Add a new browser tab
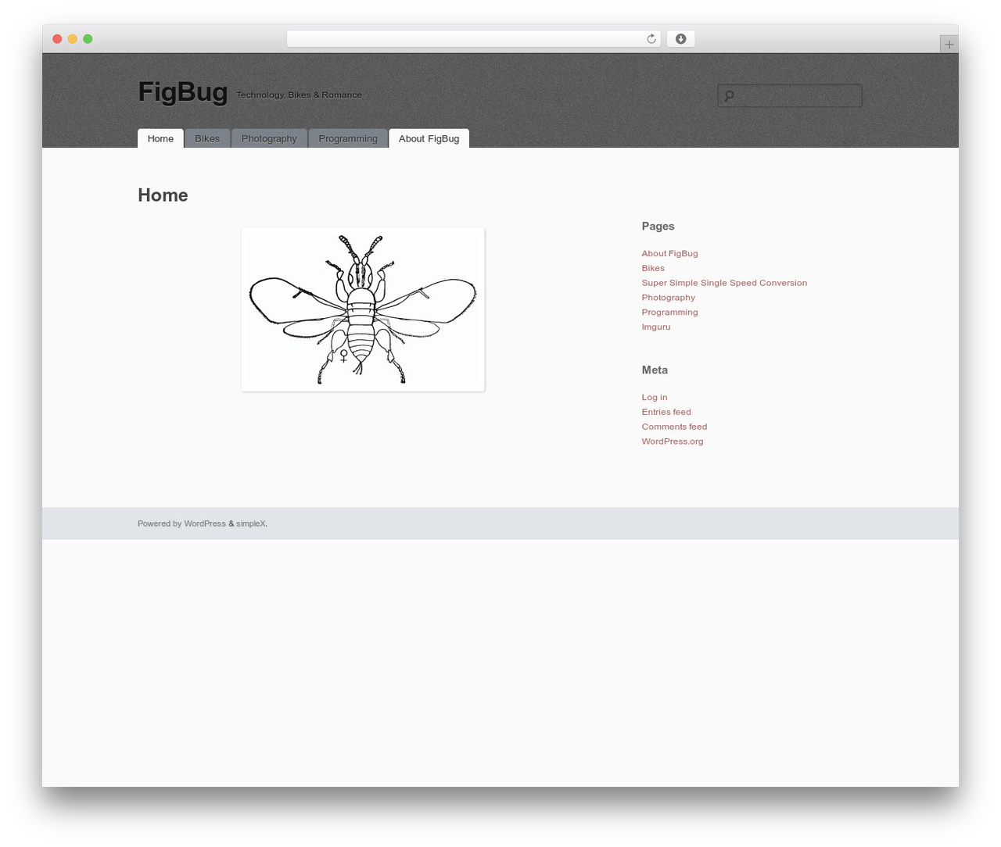Viewport: 1001px width, 847px height. 949,45
